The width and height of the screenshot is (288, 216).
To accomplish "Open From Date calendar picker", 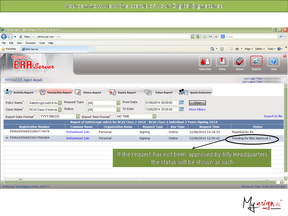I will coord(181,103).
